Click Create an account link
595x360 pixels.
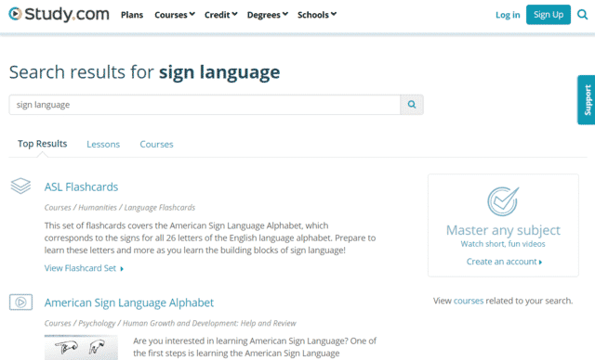[504, 262]
